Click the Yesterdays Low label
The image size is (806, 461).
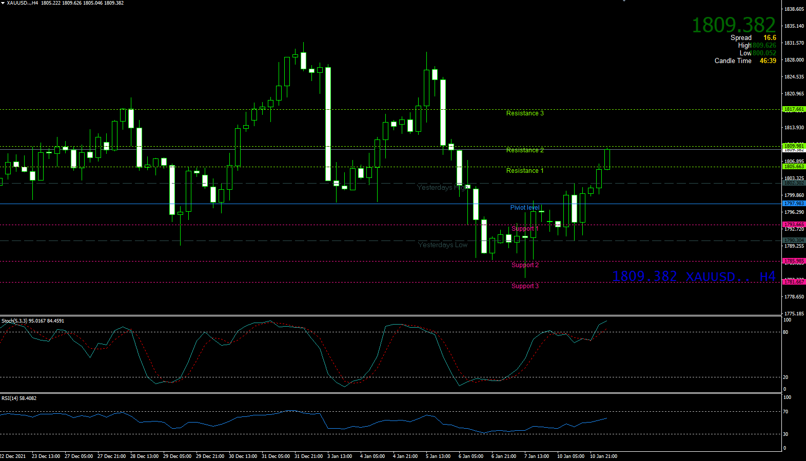(x=442, y=245)
